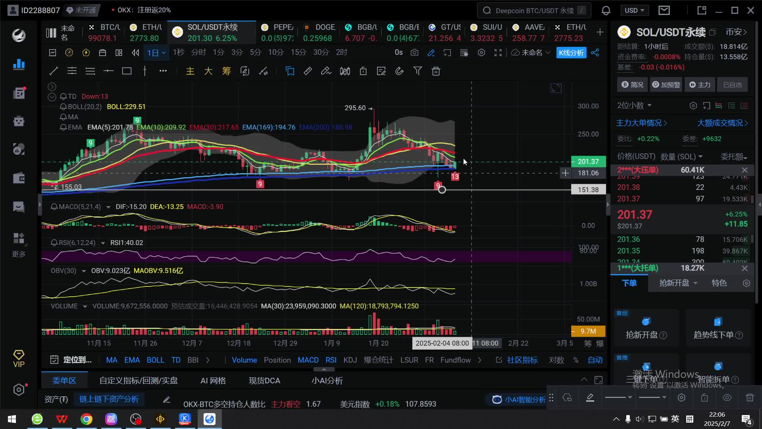Open the 2位小数 decimals dropdown
Screen dimensions: 762x429
pos(634,105)
